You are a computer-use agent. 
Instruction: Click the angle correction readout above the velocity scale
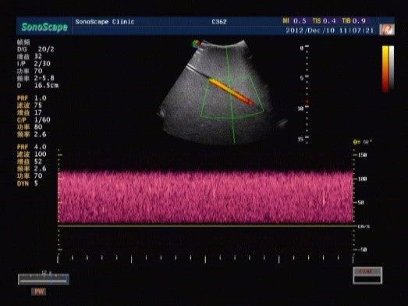tap(363, 142)
